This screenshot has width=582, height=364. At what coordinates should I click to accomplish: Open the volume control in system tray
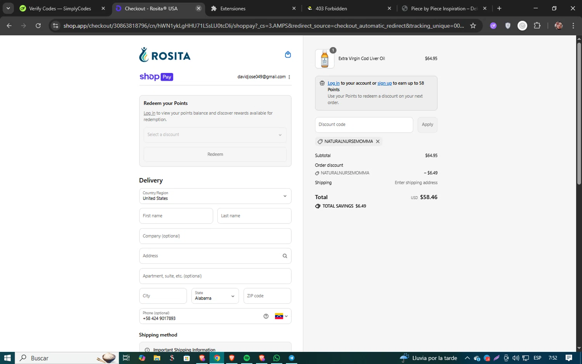516,358
